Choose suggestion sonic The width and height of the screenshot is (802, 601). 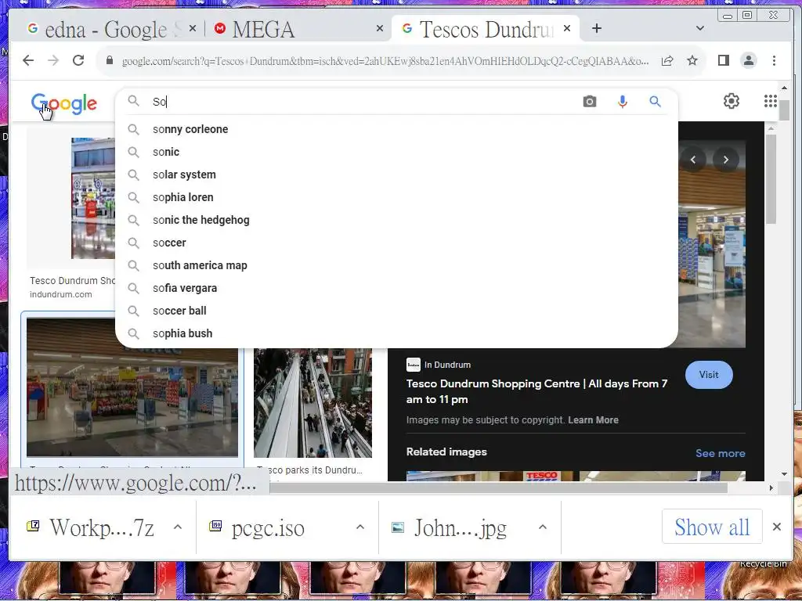pyautogui.click(x=396, y=152)
